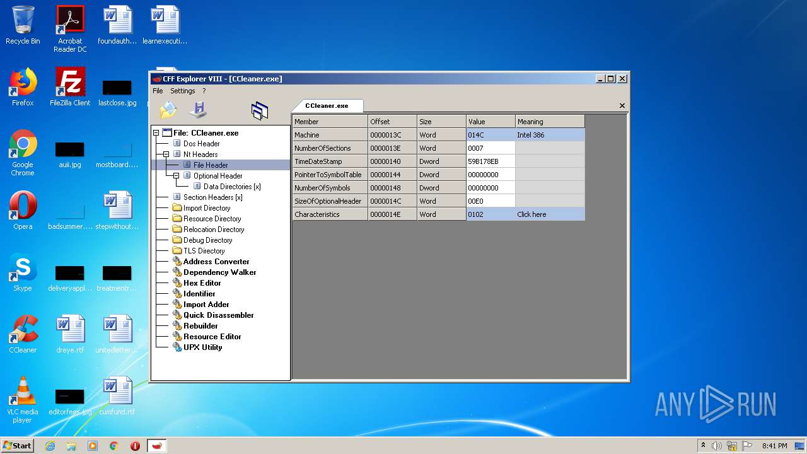Open FileZilla Client desktop shortcut
807x454 pixels.
[70, 87]
